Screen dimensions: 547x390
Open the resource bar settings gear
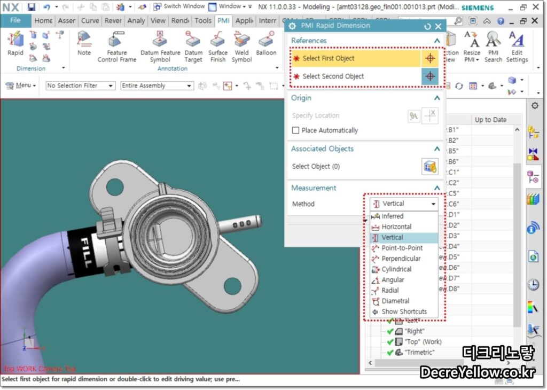[534, 105]
